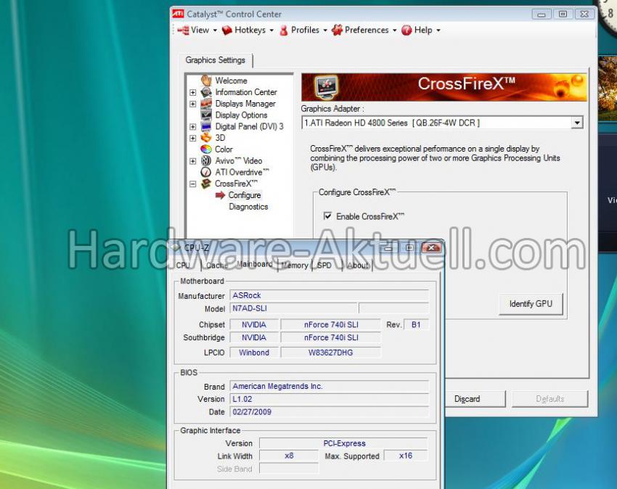Select the Information Center icon
617x489 pixels.
(x=206, y=92)
